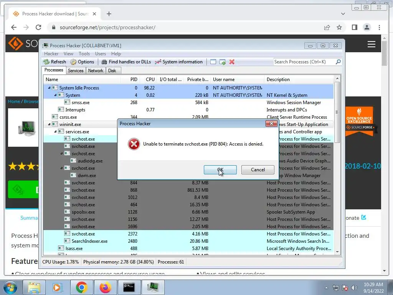Switch to the Services tab
The image size is (393, 295).
(76, 71)
